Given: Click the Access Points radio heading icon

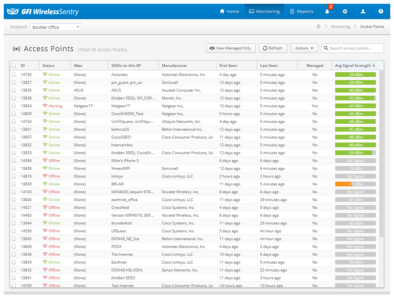Looking at the screenshot, I should point(16,49).
